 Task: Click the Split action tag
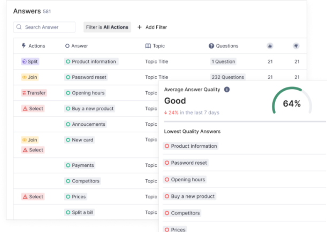[x=30, y=61]
